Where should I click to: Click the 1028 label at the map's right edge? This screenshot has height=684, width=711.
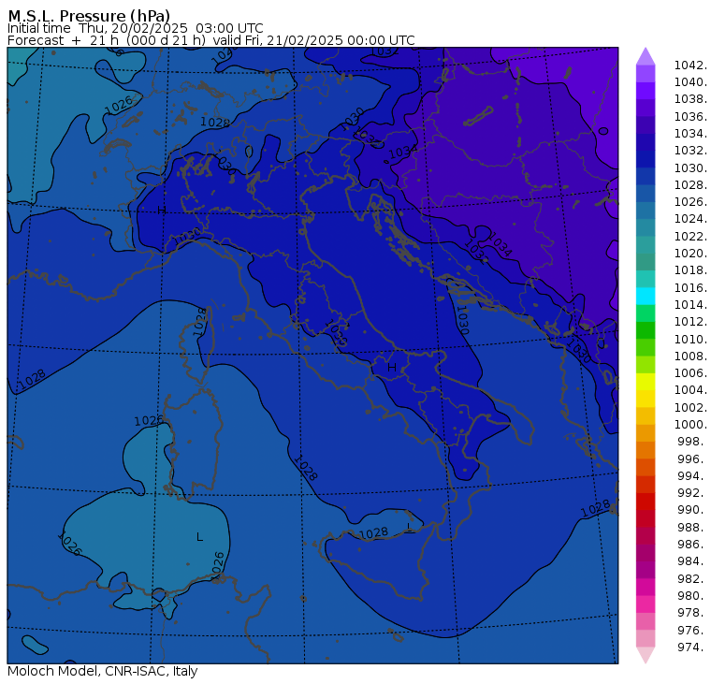(595, 509)
